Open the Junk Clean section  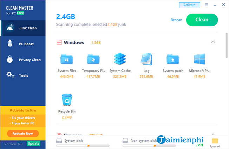tap(23, 28)
